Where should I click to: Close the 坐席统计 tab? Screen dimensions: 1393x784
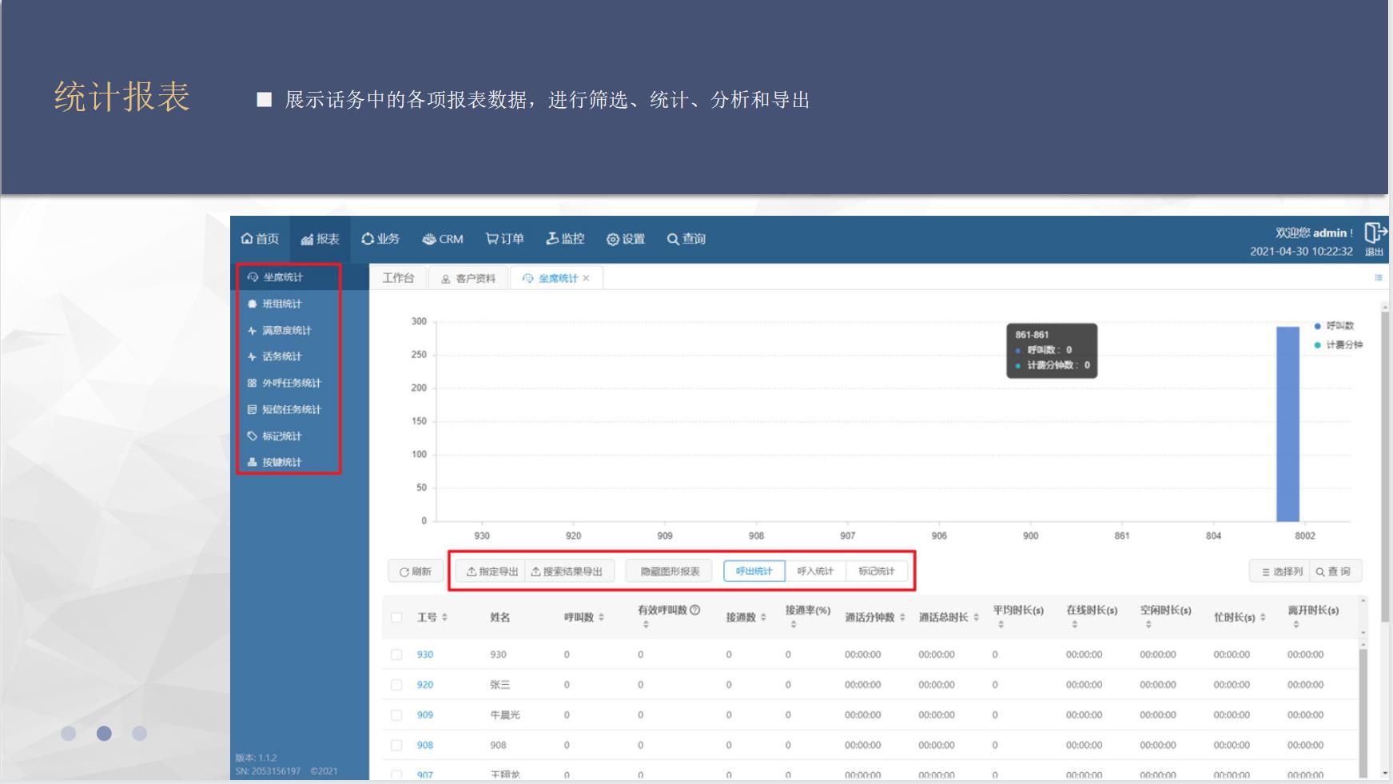tap(586, 278)
